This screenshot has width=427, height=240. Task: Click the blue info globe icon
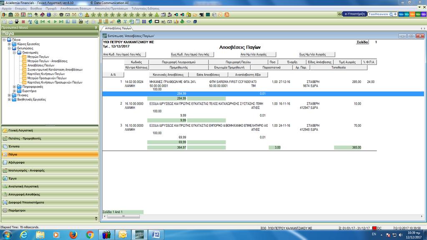[x=49, y=15]
